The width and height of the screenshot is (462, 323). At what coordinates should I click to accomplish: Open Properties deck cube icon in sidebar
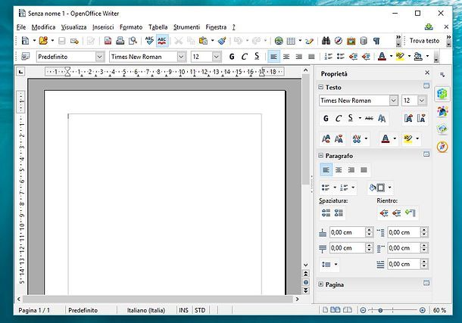(442, 94)
